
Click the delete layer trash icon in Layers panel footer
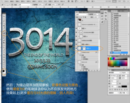pos(97,70)
